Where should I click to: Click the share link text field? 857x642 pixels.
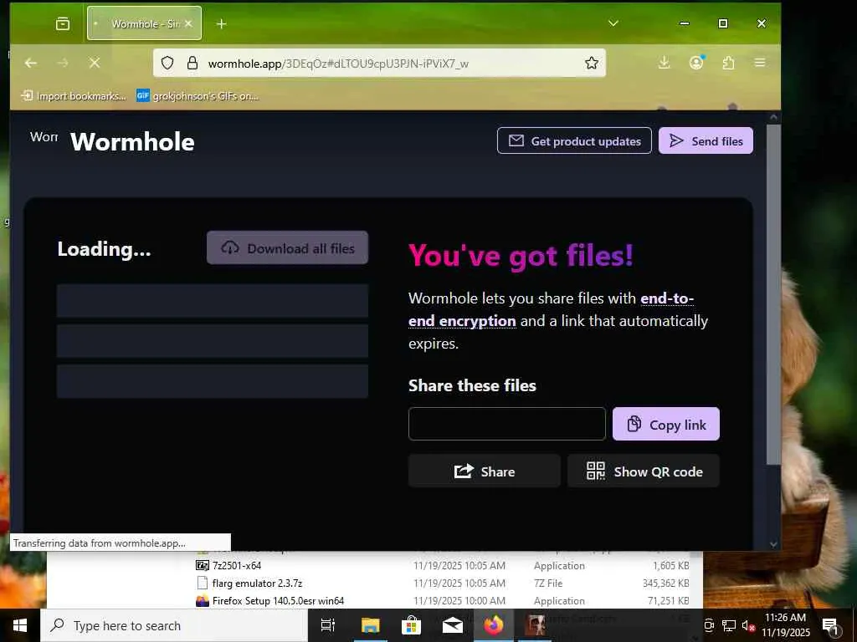pyautogui.click(x=506, y=424)
